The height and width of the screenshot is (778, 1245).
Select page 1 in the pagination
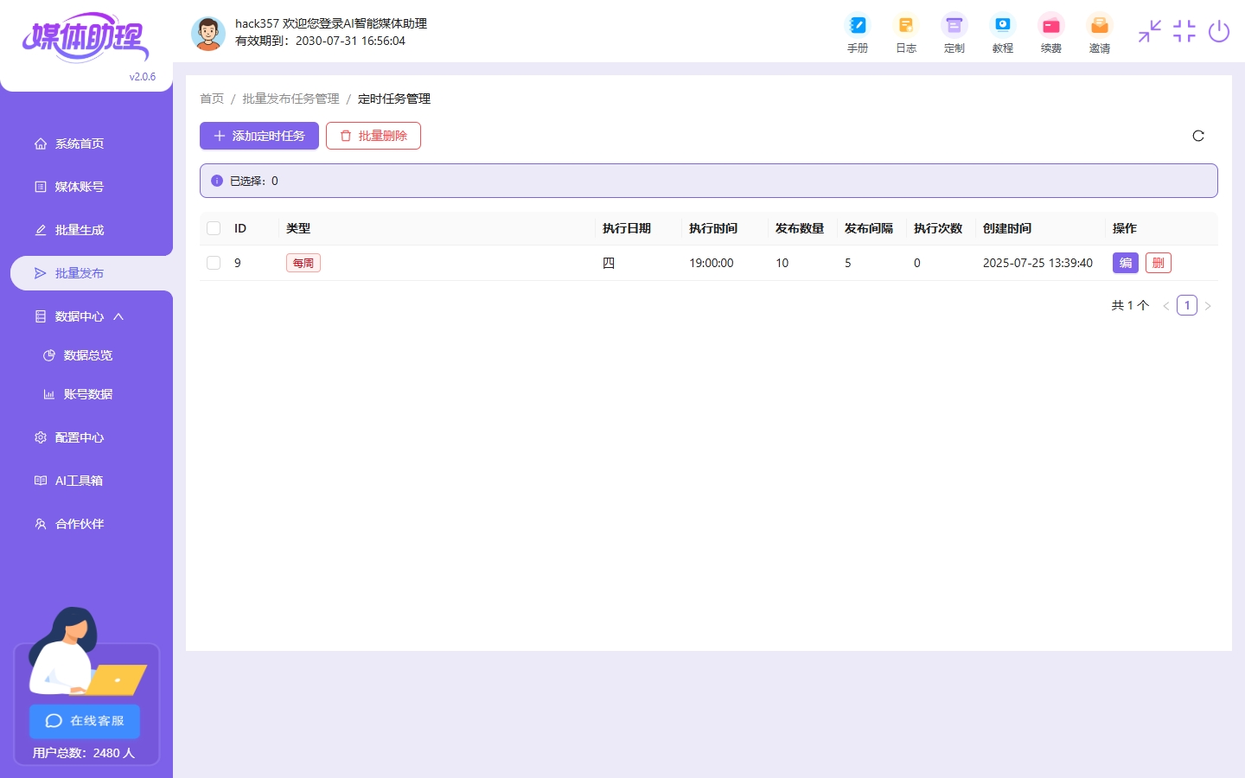click(1187, 305)
